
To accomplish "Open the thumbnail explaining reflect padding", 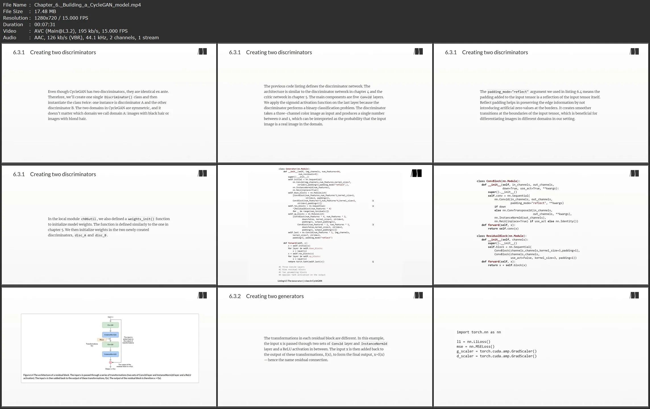I will point(541,103).
